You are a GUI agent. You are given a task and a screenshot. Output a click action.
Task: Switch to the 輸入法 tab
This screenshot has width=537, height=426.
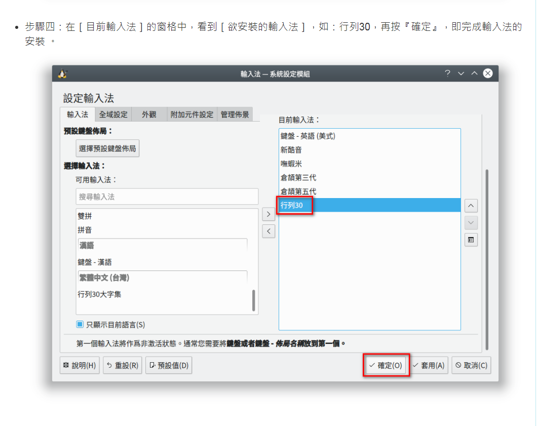point(78,114)
